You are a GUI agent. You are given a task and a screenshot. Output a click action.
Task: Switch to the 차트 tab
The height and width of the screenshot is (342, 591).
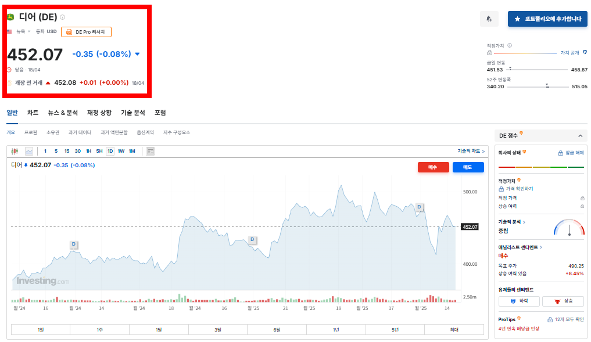pos(33,113)
